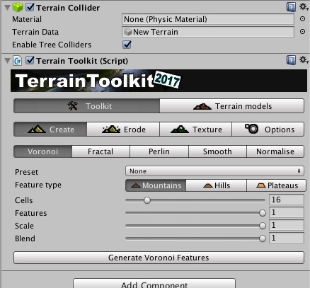Open Terrain Collider gear settings menu
The image size is (310, 288).
pyautogui.click(x=304, y=7)
